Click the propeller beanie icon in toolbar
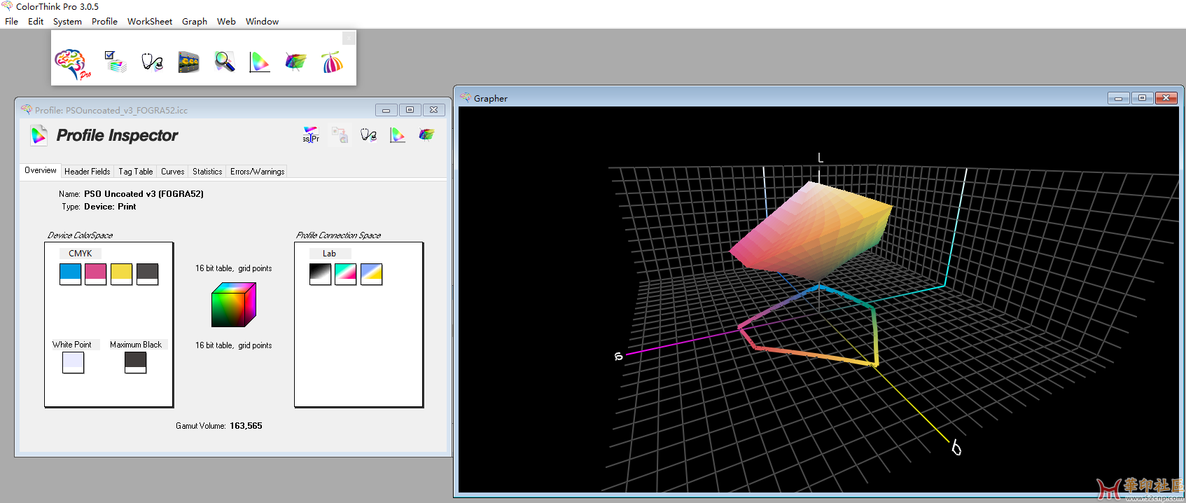Image resolution: width=1186 pixels, height=503 pixels. (332, 62)
